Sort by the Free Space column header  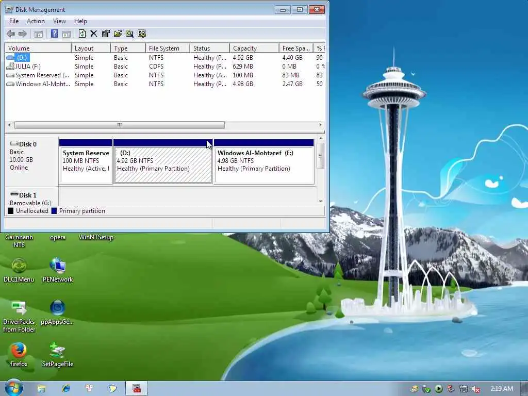point(295,48)
